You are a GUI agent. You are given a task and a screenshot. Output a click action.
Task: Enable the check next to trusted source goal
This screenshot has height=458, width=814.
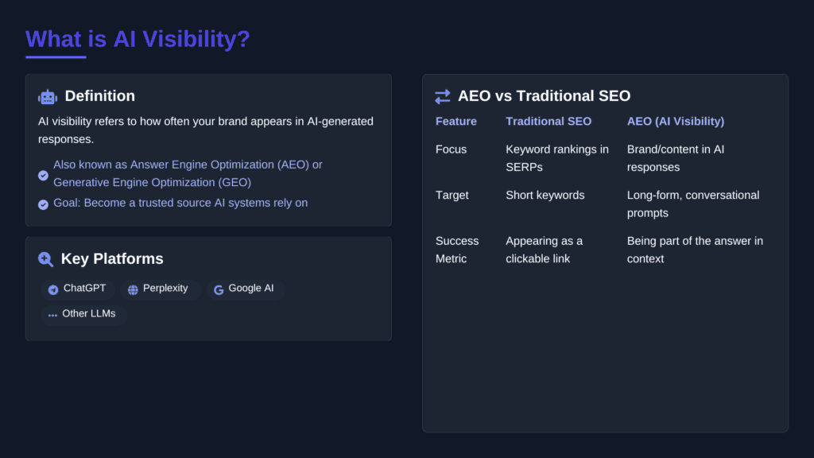tap(43, 204)
